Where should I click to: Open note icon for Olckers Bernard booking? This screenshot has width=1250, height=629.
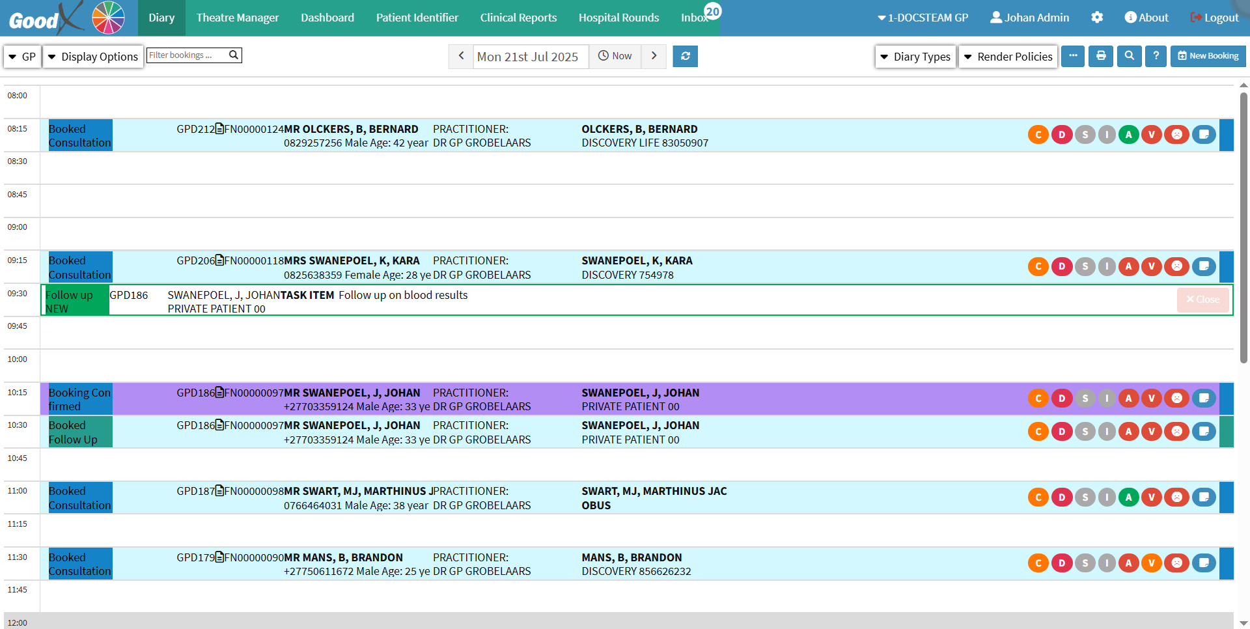click(1204, 135)
